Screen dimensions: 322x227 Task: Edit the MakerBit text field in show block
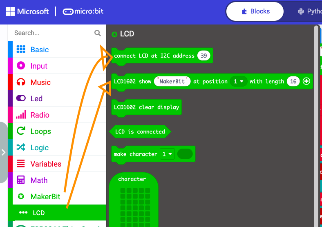click(x=172, y=81)
